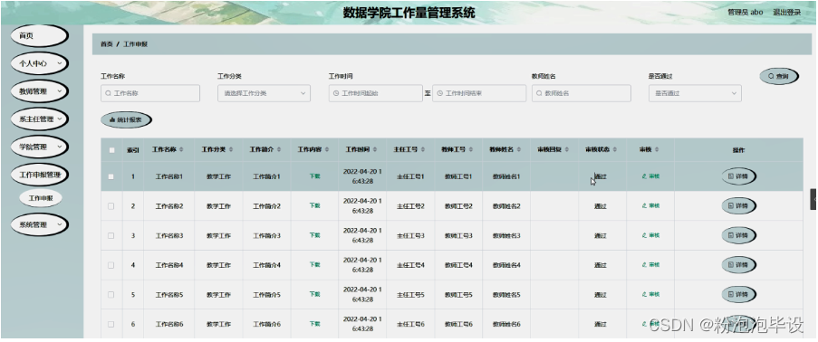Check the row 1 工作名称1 checkbox
The height and width of the screenshot is (342, 818).
111,176
